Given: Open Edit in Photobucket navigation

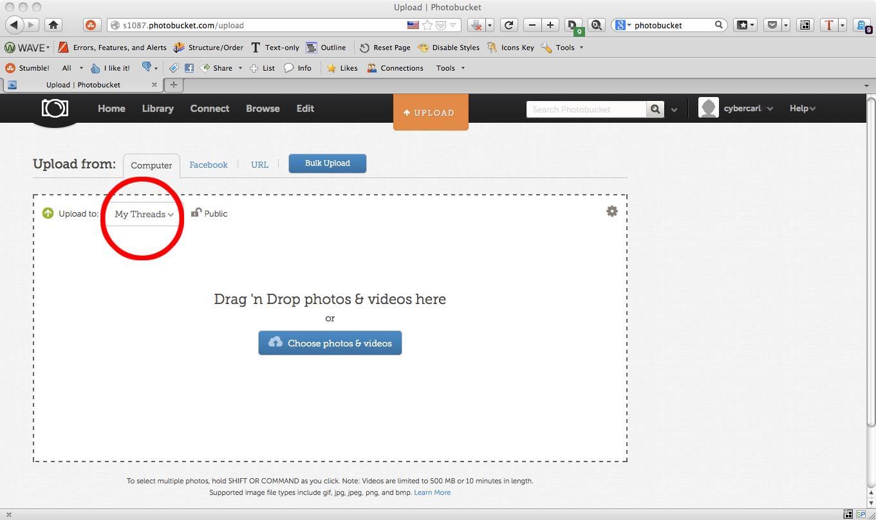Looking at the screenshot, I should 305,109.
